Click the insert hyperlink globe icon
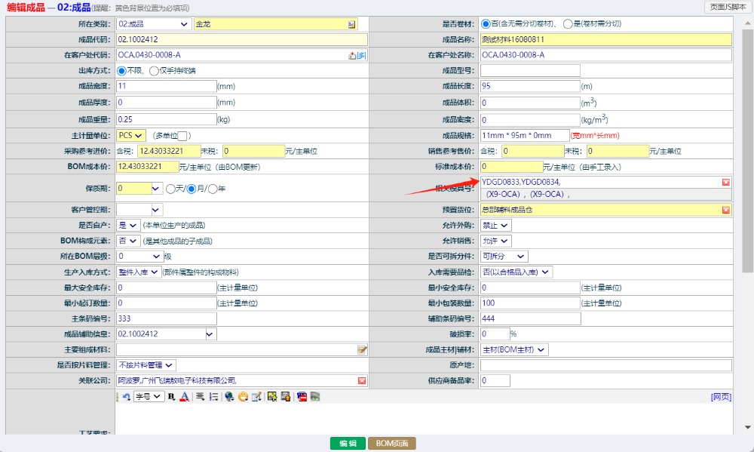Screen dimensions: 754x452 tap(229, 396)
